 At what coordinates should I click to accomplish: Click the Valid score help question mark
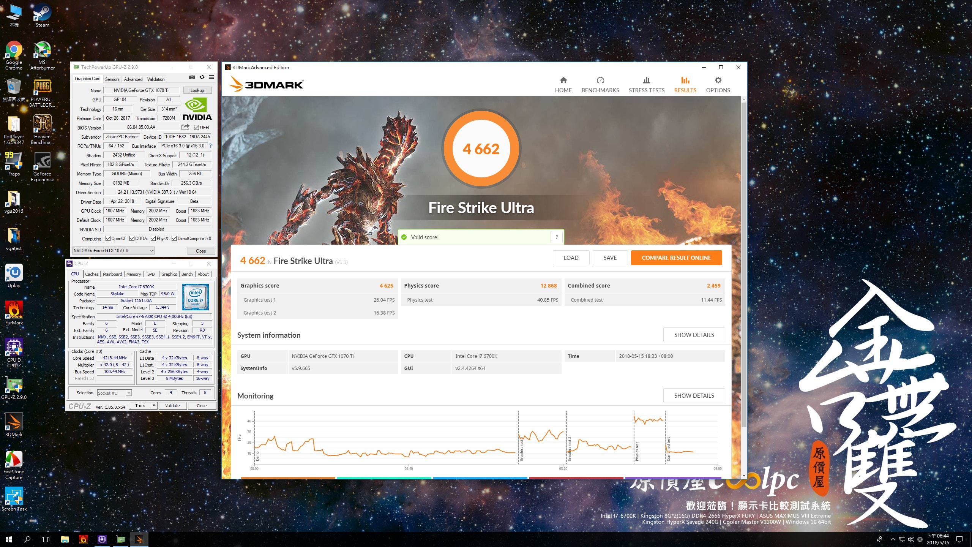tap(557, 237)
